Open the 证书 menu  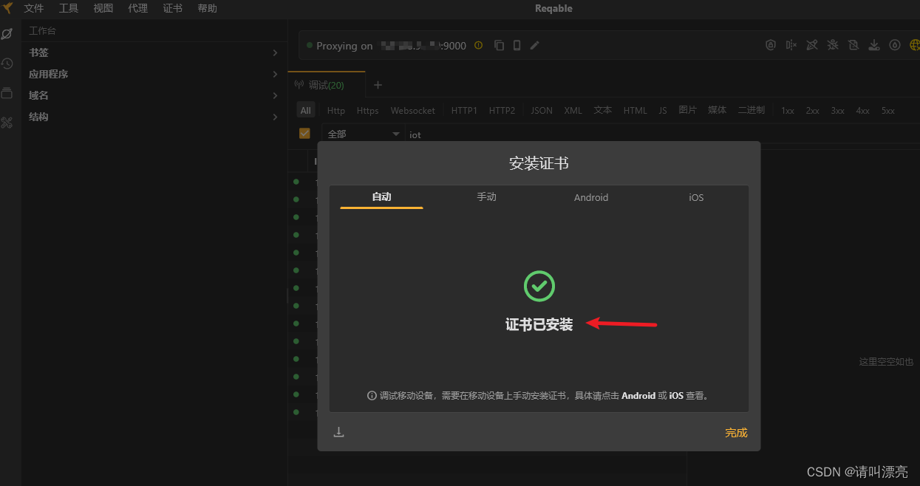point(172,8)
